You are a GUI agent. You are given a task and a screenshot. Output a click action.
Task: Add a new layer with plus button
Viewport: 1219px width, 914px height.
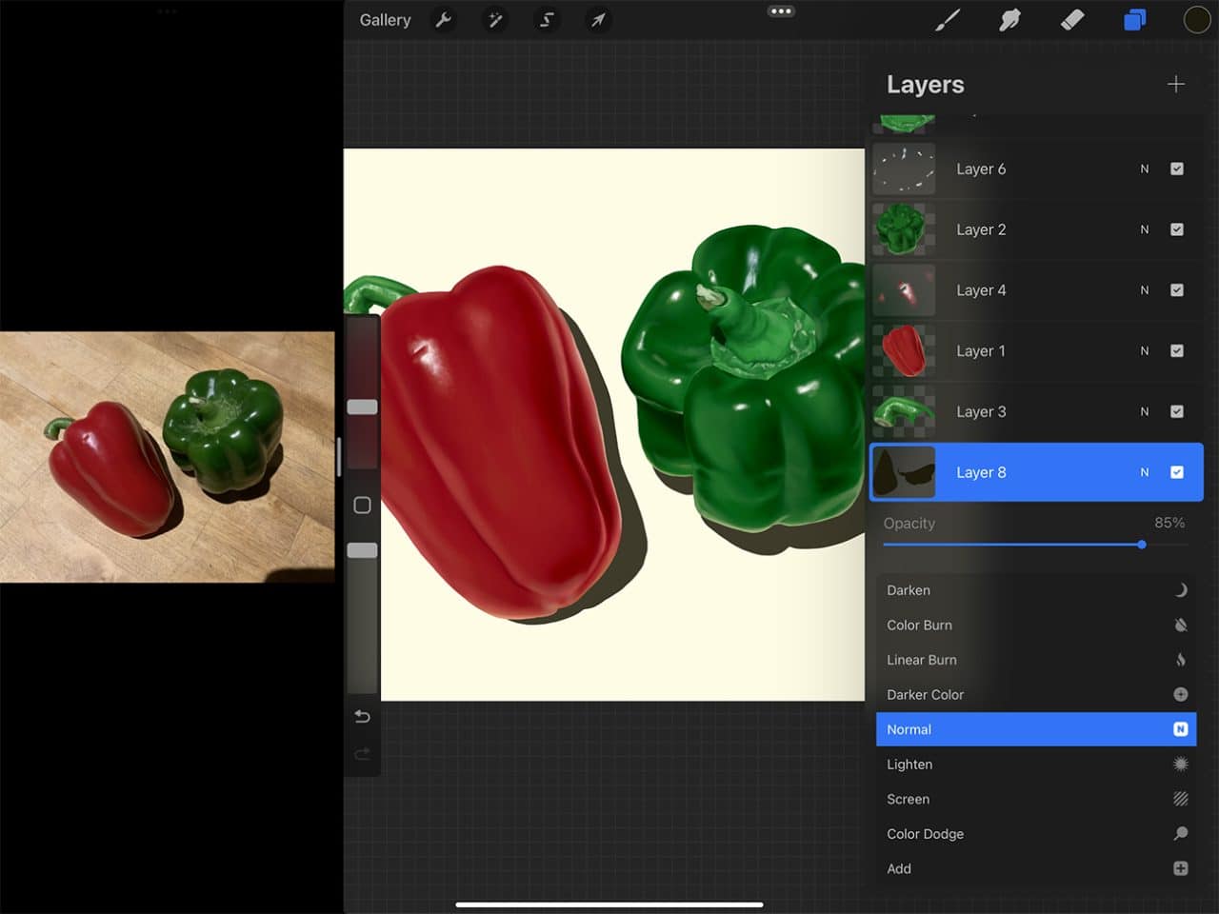1176,84
